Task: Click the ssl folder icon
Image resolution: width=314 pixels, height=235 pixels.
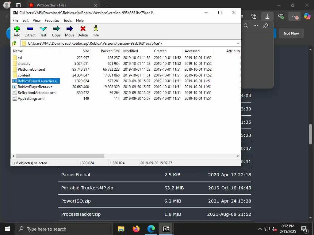Action: (x=15, y=58)
